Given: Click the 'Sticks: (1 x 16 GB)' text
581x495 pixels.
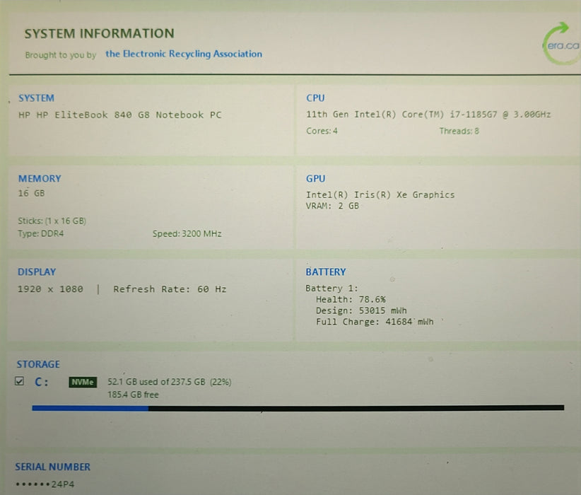Looking at the screenshot, I should pyautogui.click(x=52, y=221).
